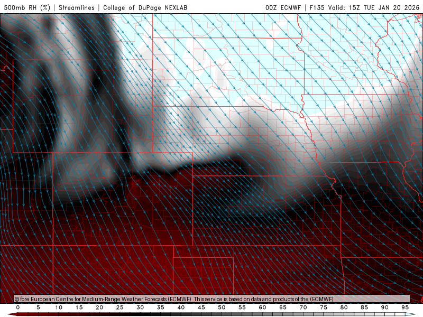This screenshot has height=317, width=423.
Task: Select the "55" color scale value
Action: pos(242,307)
